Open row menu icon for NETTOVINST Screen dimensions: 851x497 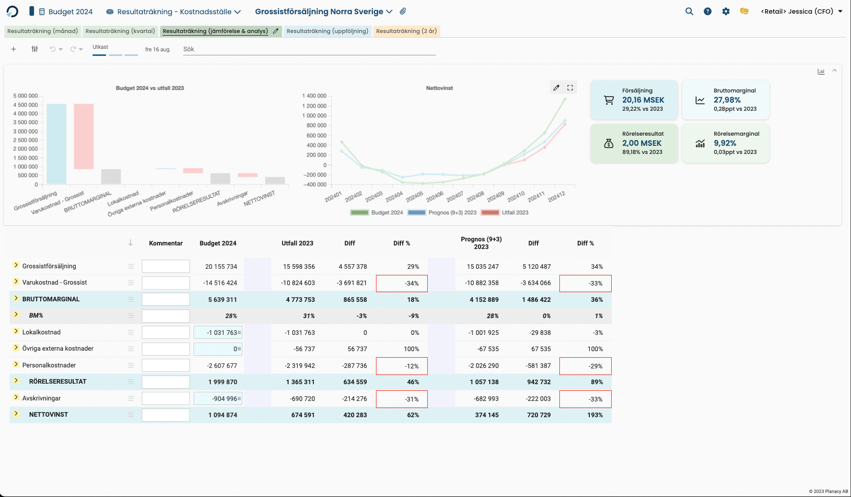click(131, 415)
